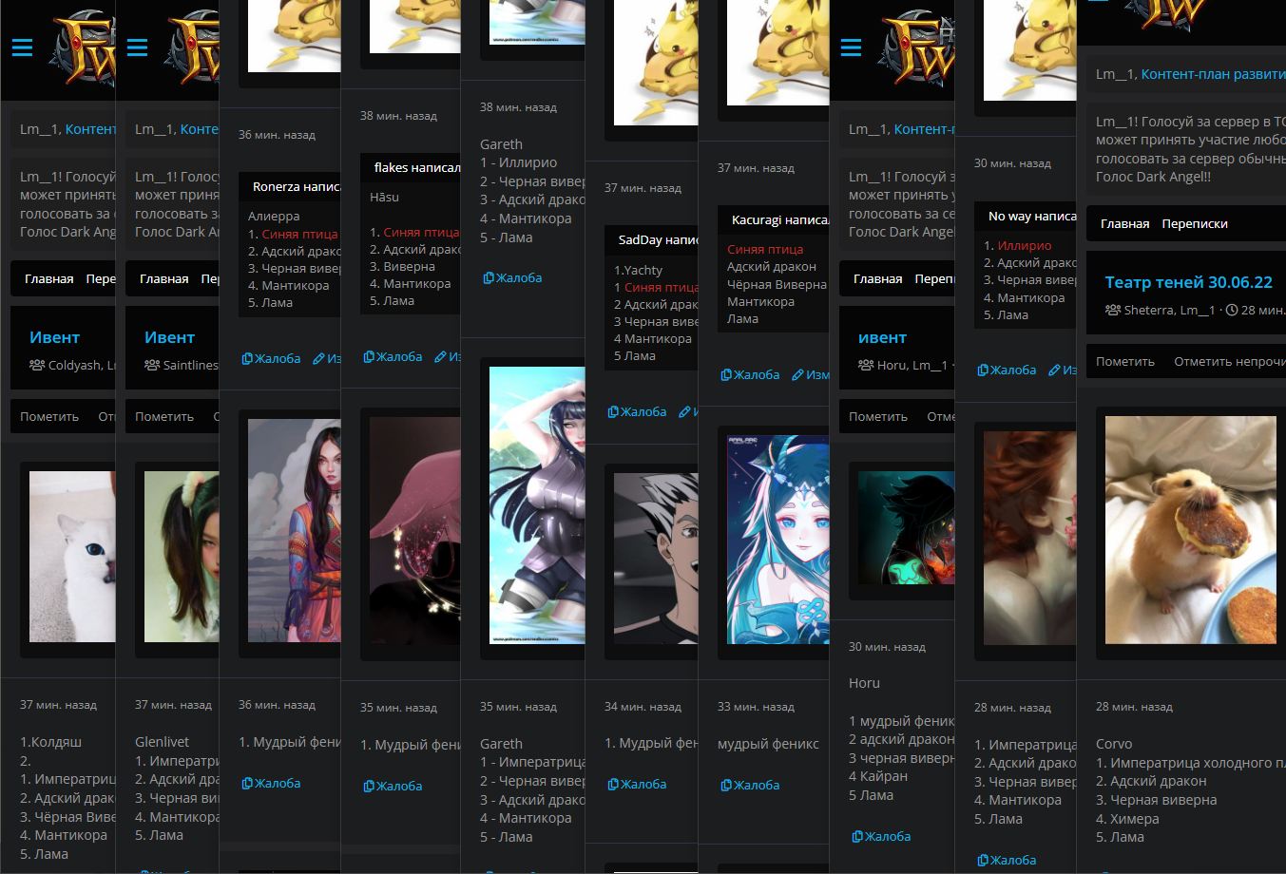Click red Иллирио entry in No way's list
1286x874 pixels.
[1025, 245]
